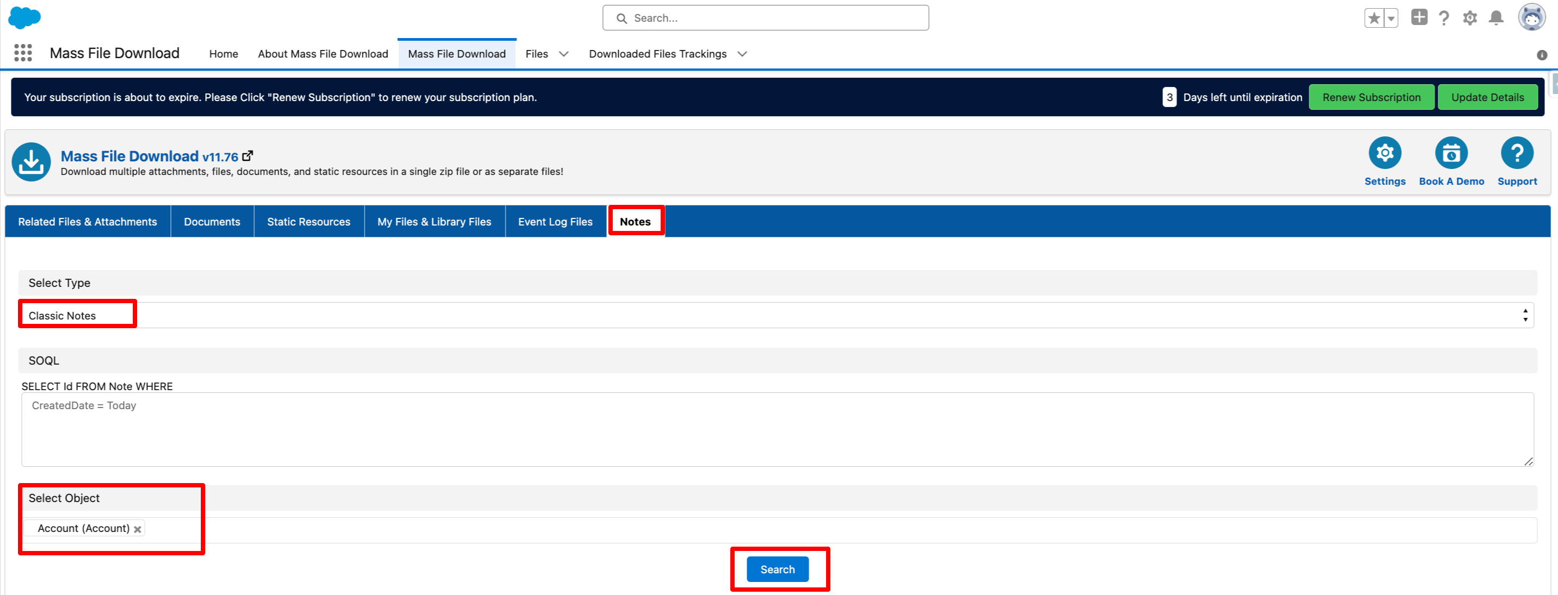
Task: Open the App Launcher grid icon
Action: 23,53
